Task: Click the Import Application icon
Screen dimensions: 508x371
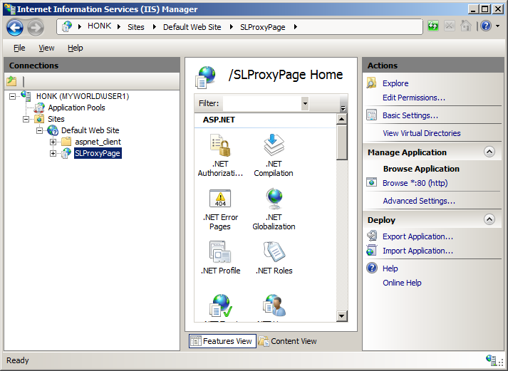Action: click(x=372, y=250)
